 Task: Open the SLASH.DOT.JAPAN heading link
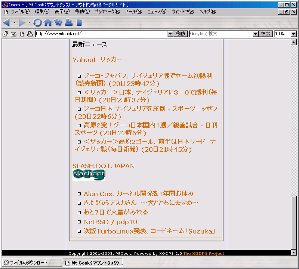click(x=104, y=166)
